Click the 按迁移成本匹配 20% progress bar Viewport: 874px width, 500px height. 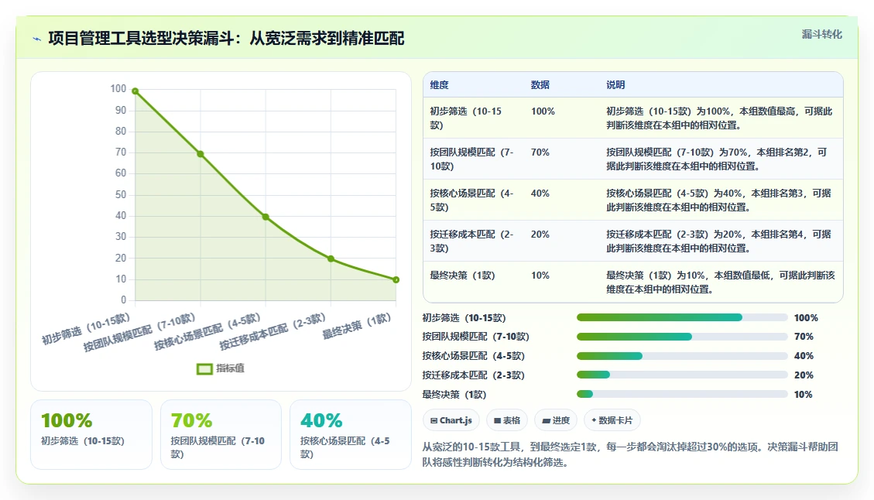682,375
